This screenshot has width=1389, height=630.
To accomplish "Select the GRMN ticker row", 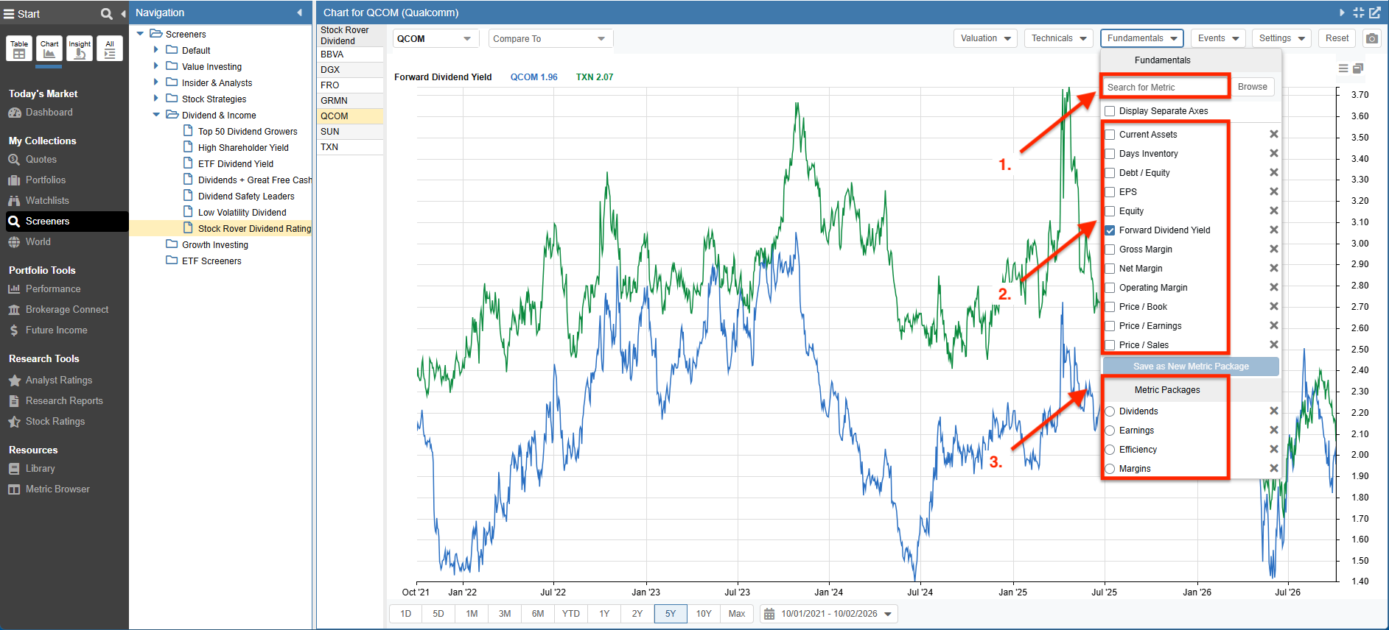I will tap(350, 101).
